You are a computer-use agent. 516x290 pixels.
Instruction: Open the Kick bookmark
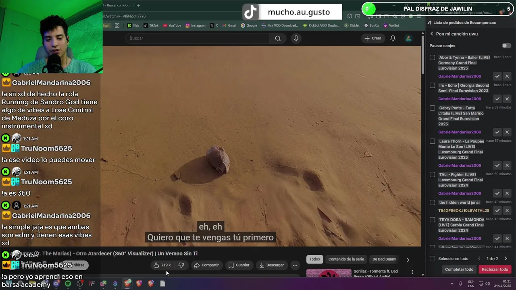[133, 25]
